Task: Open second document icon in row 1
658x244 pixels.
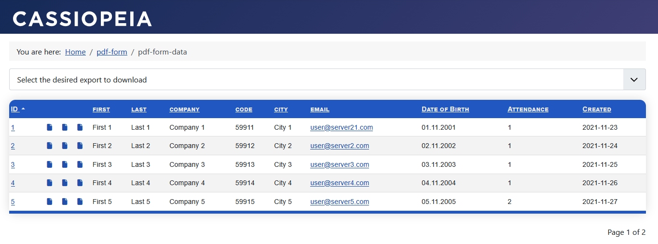Action: (x=65, y=127)
